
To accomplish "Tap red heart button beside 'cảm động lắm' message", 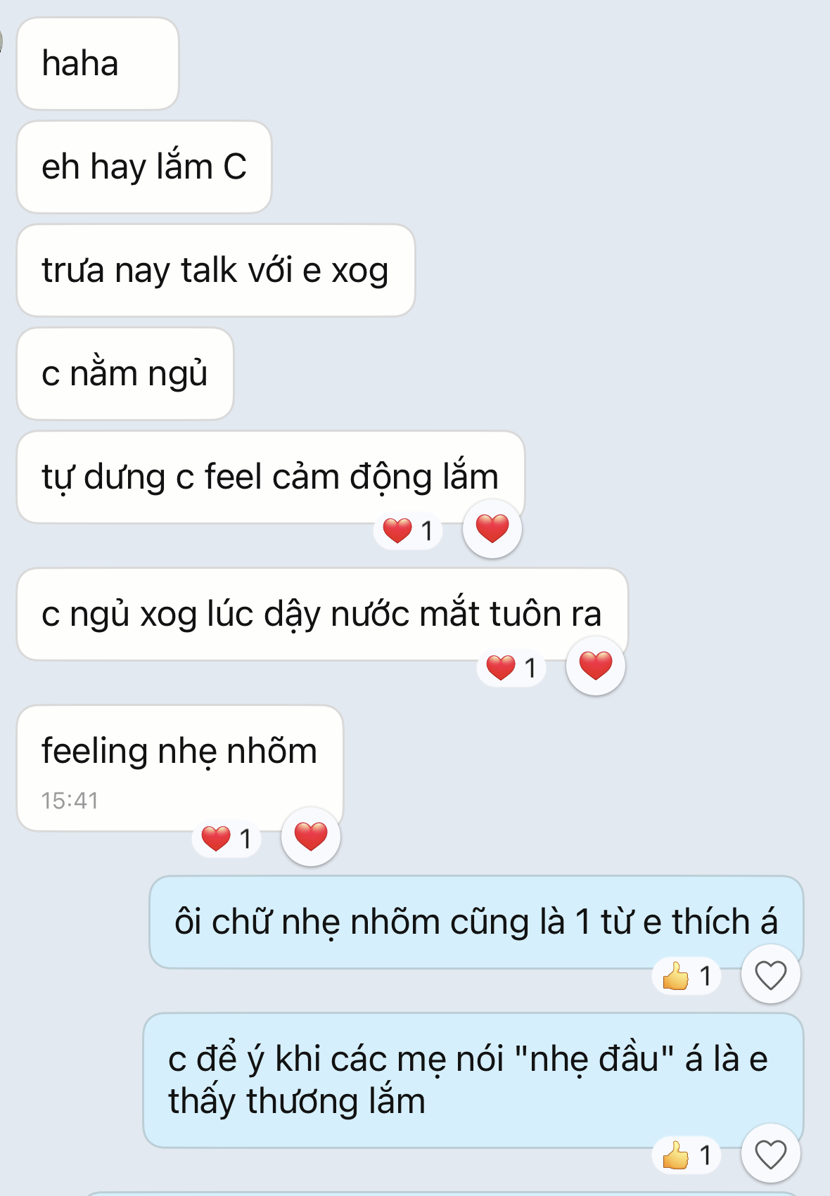I will click(x=492, y=529).
